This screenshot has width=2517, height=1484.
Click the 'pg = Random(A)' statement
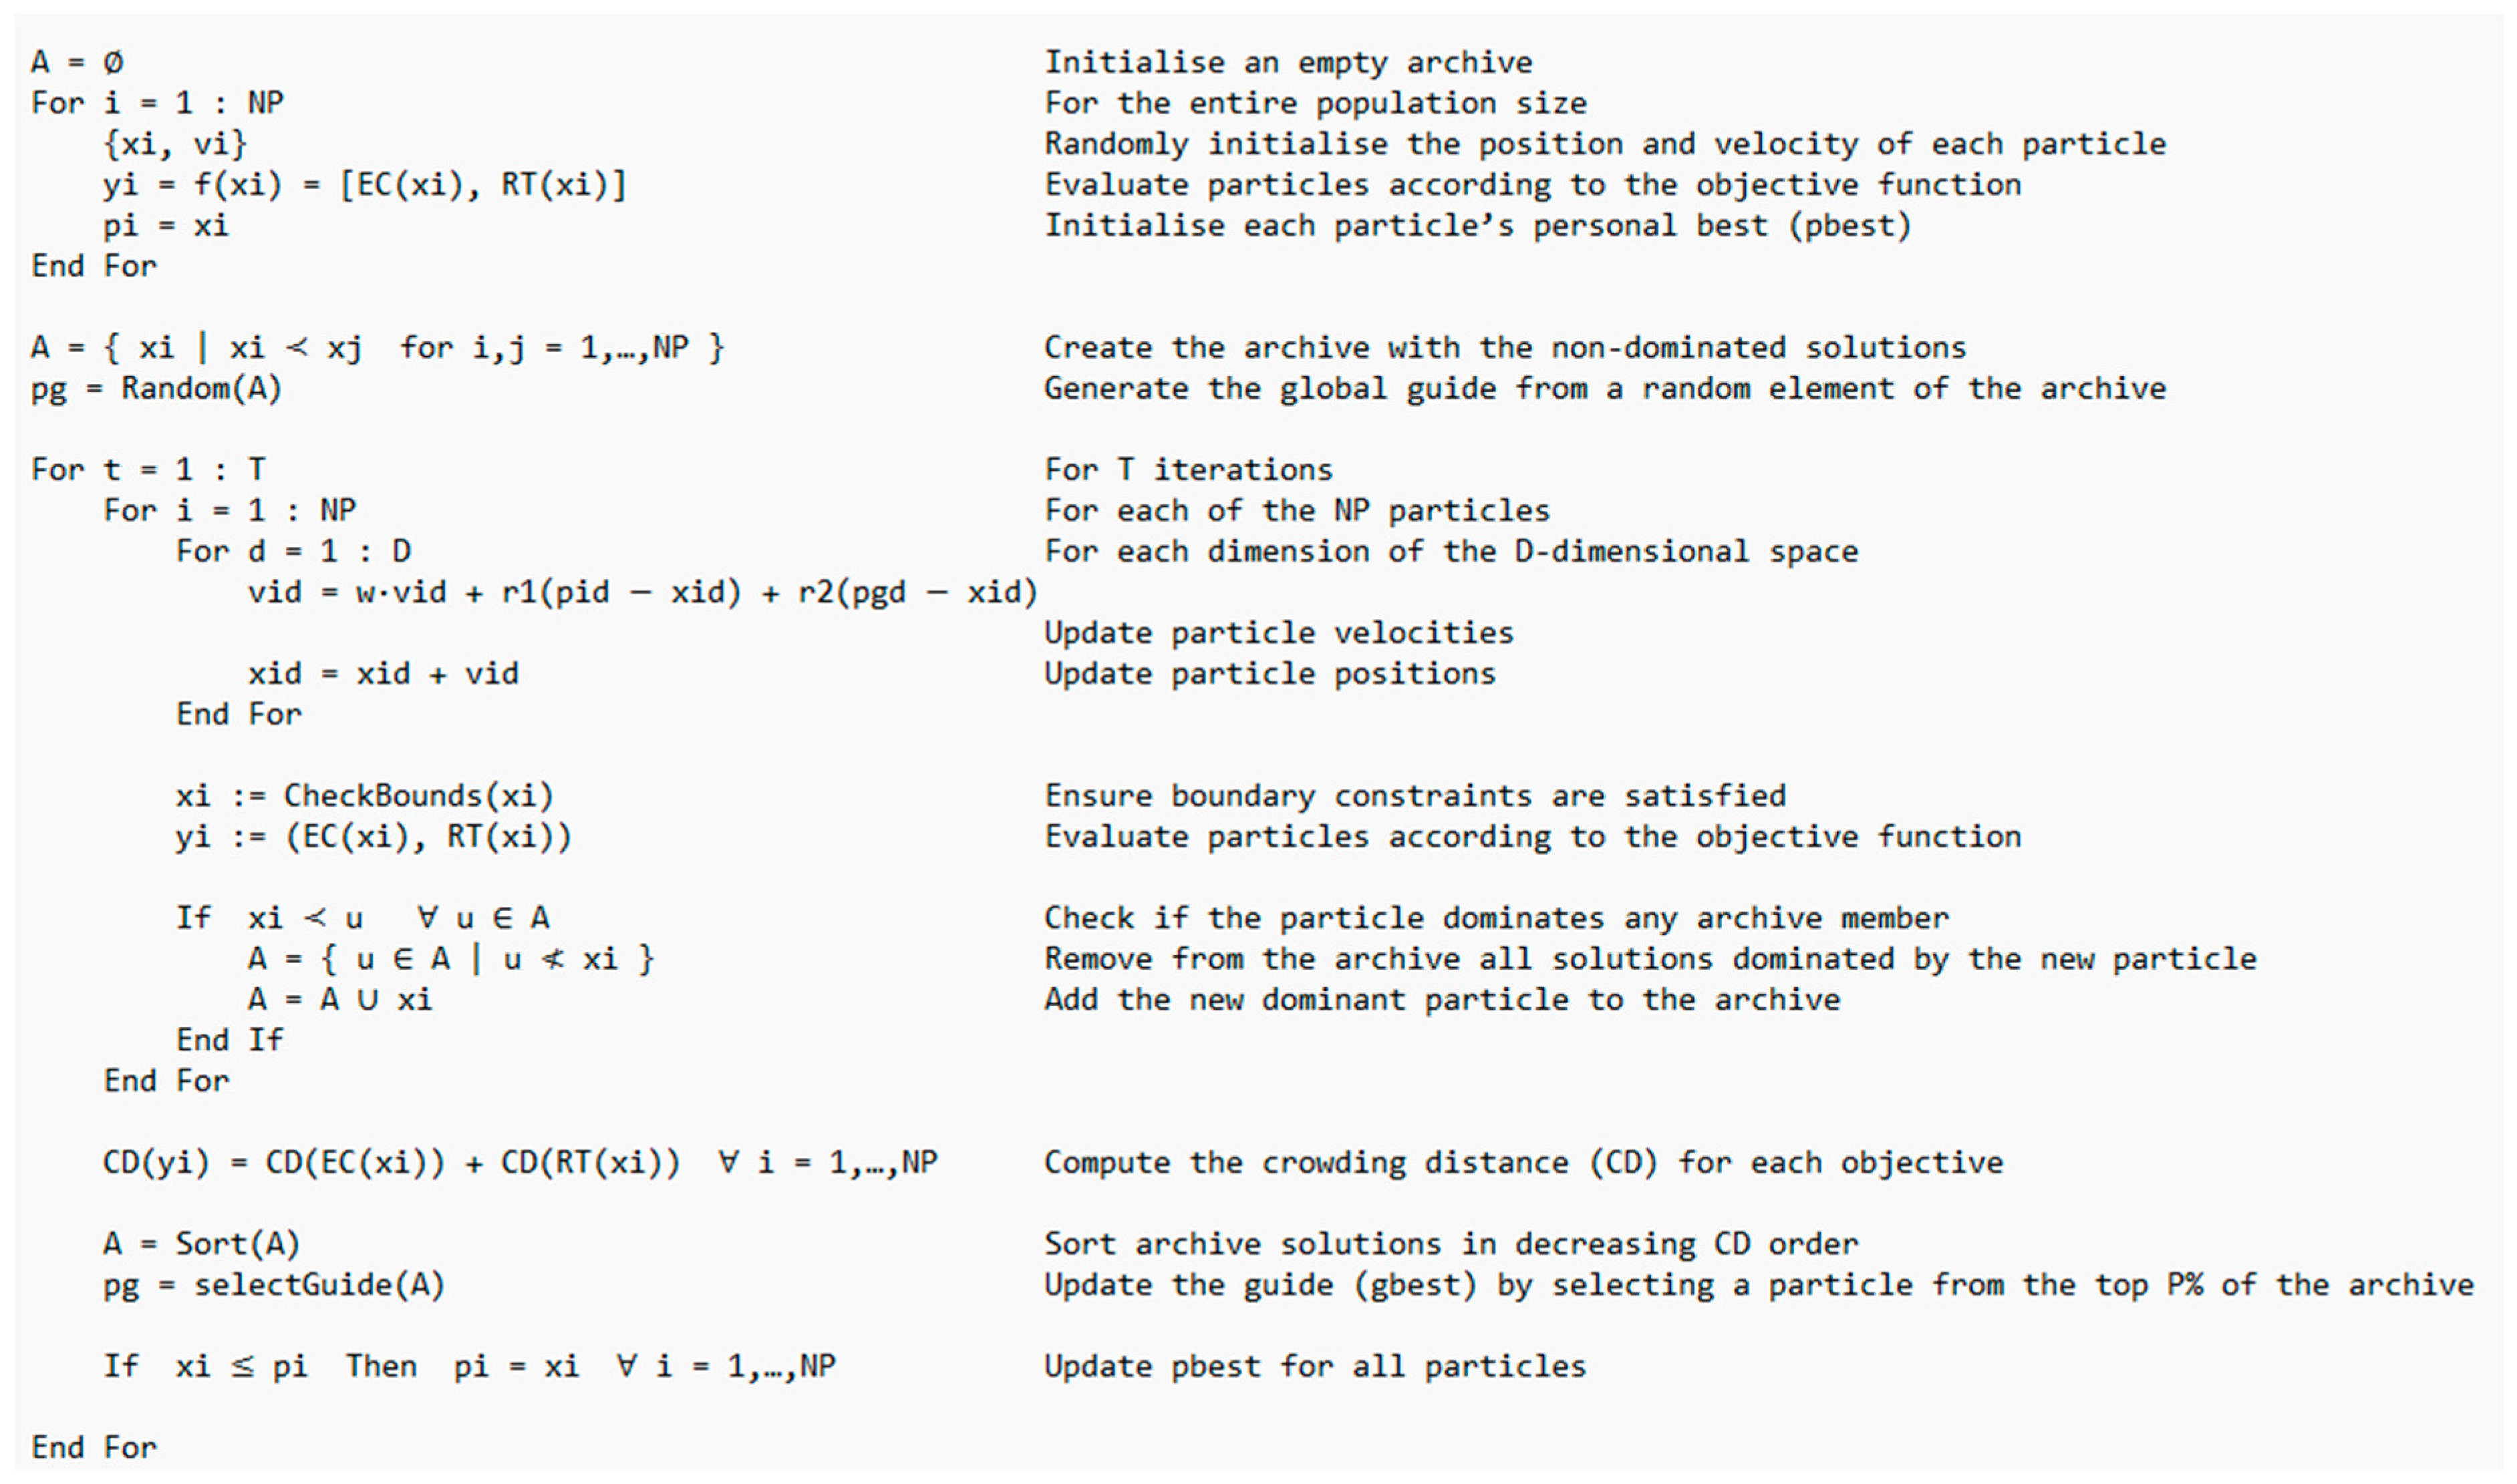156,389
